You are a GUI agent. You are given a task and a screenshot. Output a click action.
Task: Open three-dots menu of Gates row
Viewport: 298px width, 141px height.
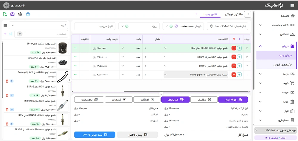pos(75,75)
